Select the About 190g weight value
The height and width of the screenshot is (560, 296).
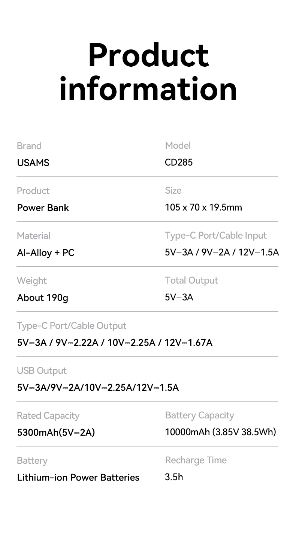(43, 298)
